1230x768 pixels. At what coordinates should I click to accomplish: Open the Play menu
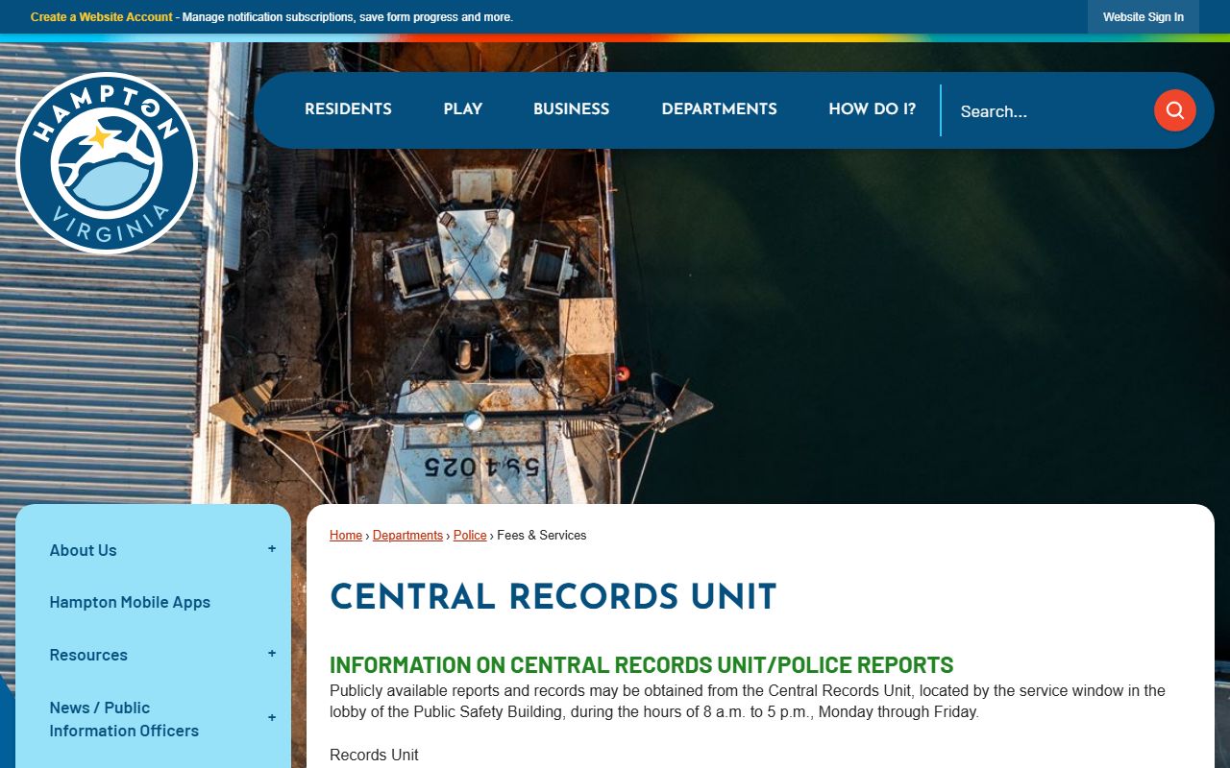(x=462, y=109)
